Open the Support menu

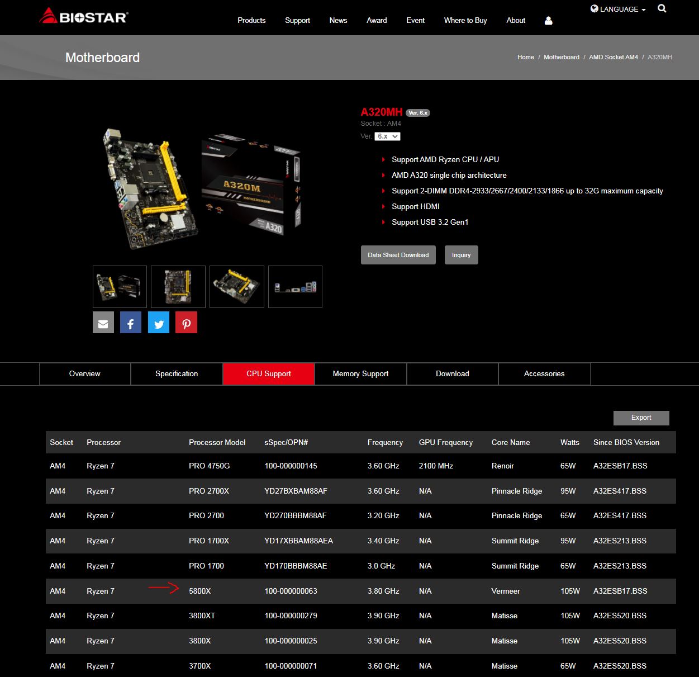(x=297, y=20)
